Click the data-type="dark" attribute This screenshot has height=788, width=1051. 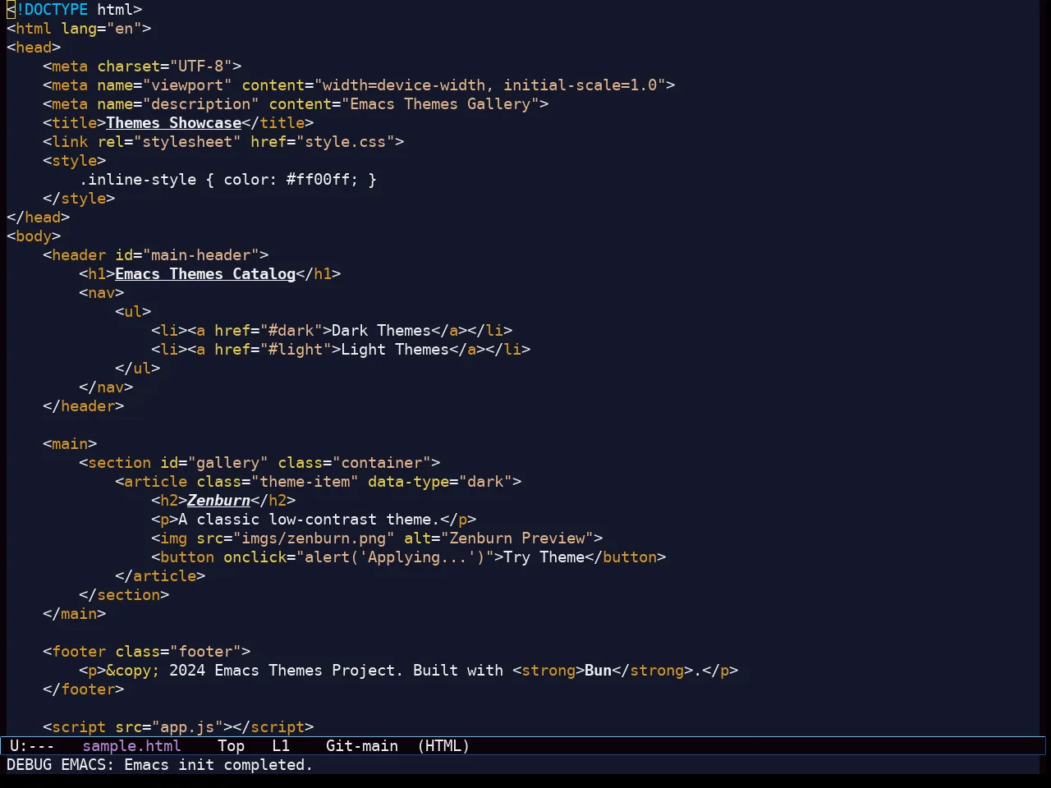click(x=440, y=482)
